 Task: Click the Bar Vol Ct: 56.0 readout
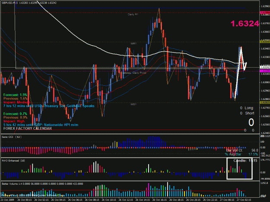(242, 150)
